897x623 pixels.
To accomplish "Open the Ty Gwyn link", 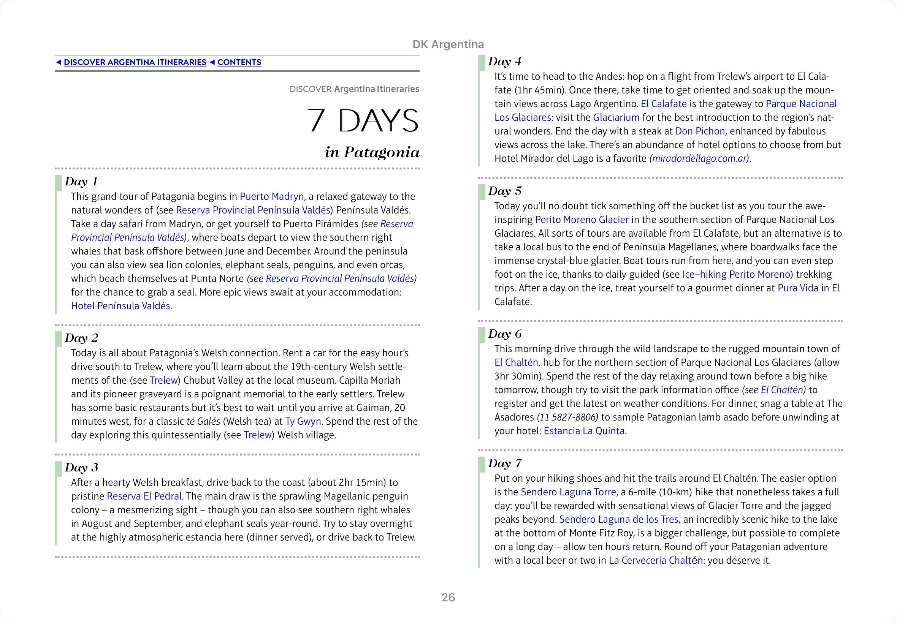I will tap(303, 421).
